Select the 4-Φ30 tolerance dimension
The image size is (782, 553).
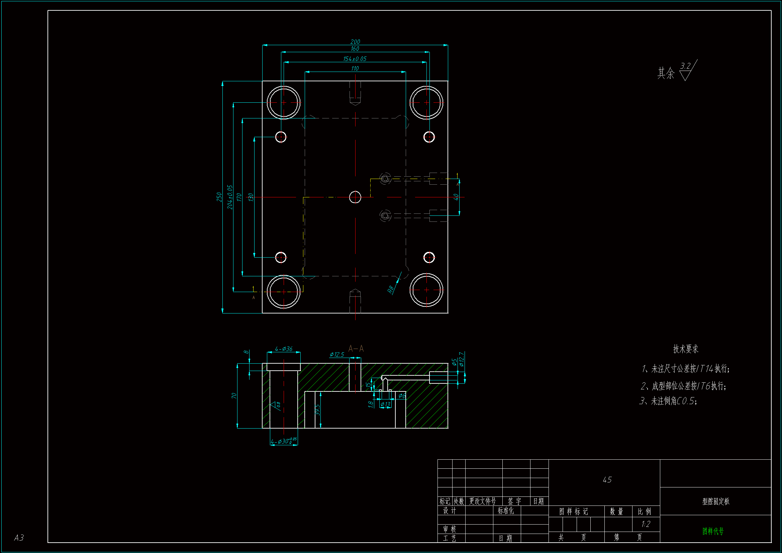click(x=283, y=441)
